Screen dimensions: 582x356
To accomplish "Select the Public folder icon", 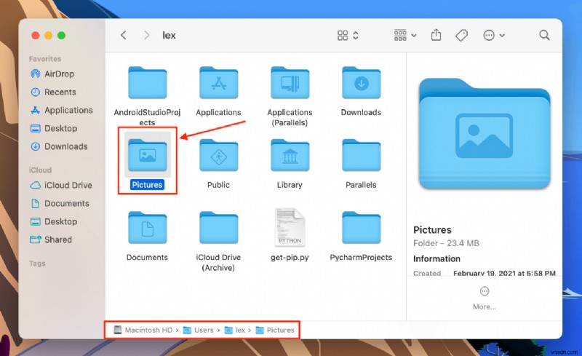I will tap(219, 155).
